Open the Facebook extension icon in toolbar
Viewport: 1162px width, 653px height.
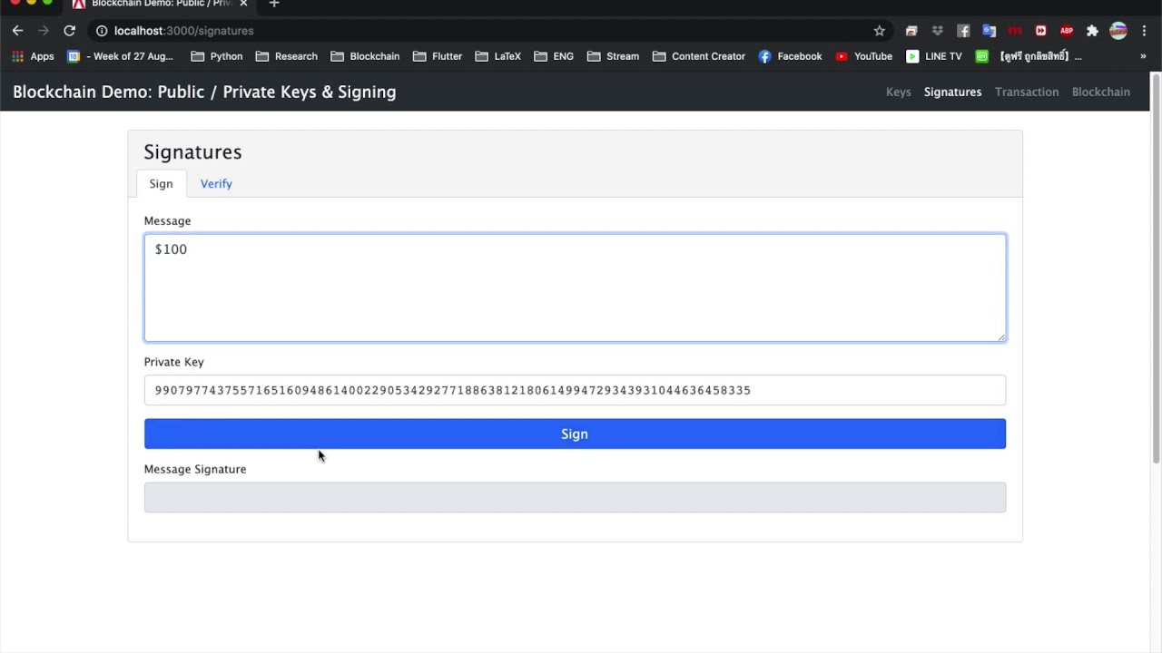coord(963,31)
